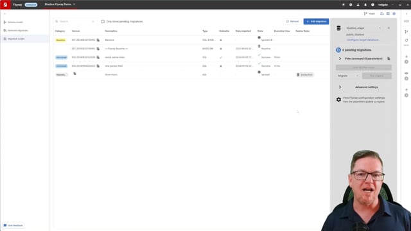Collapse the left sidebar chevron

[4, 13]
